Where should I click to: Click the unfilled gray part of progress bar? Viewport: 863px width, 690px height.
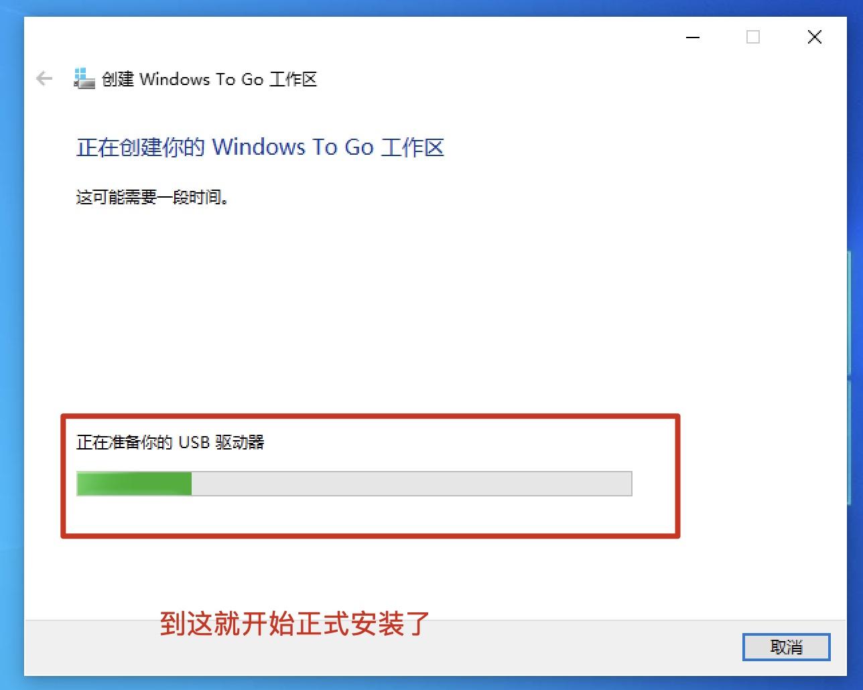coord(411,484)
